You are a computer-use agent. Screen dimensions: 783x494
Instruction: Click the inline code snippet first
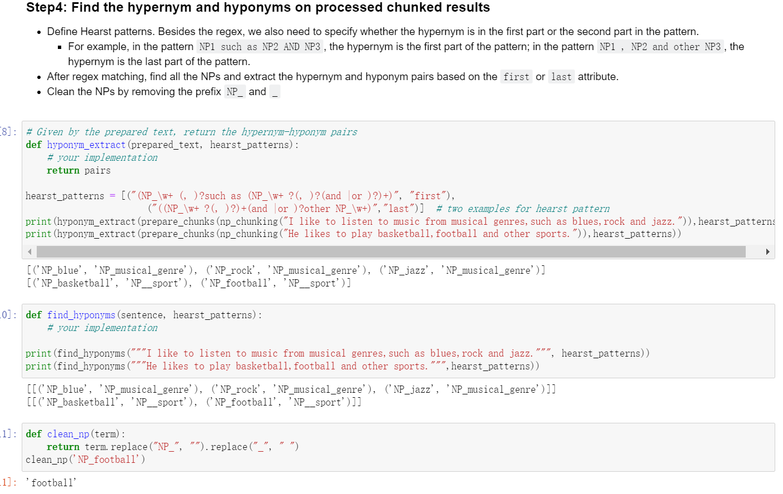pos(516,77)
